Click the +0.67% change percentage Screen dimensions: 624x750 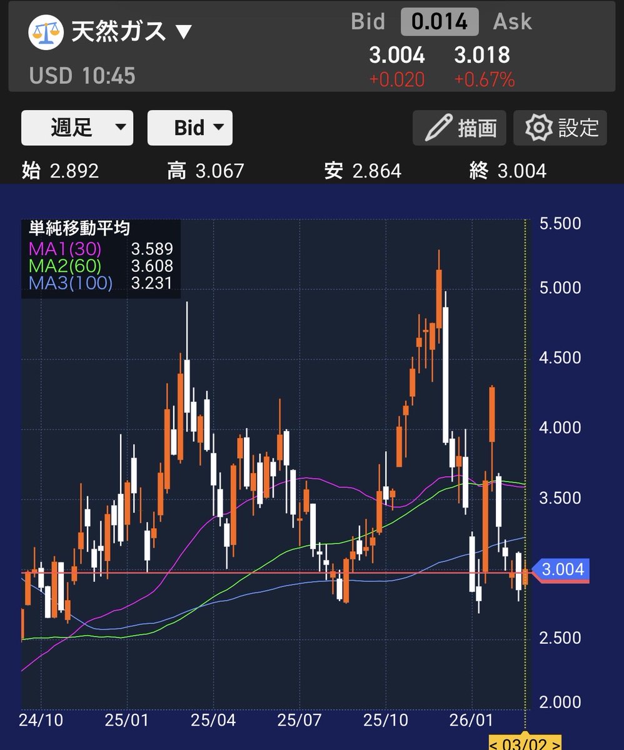click(485, 80)
